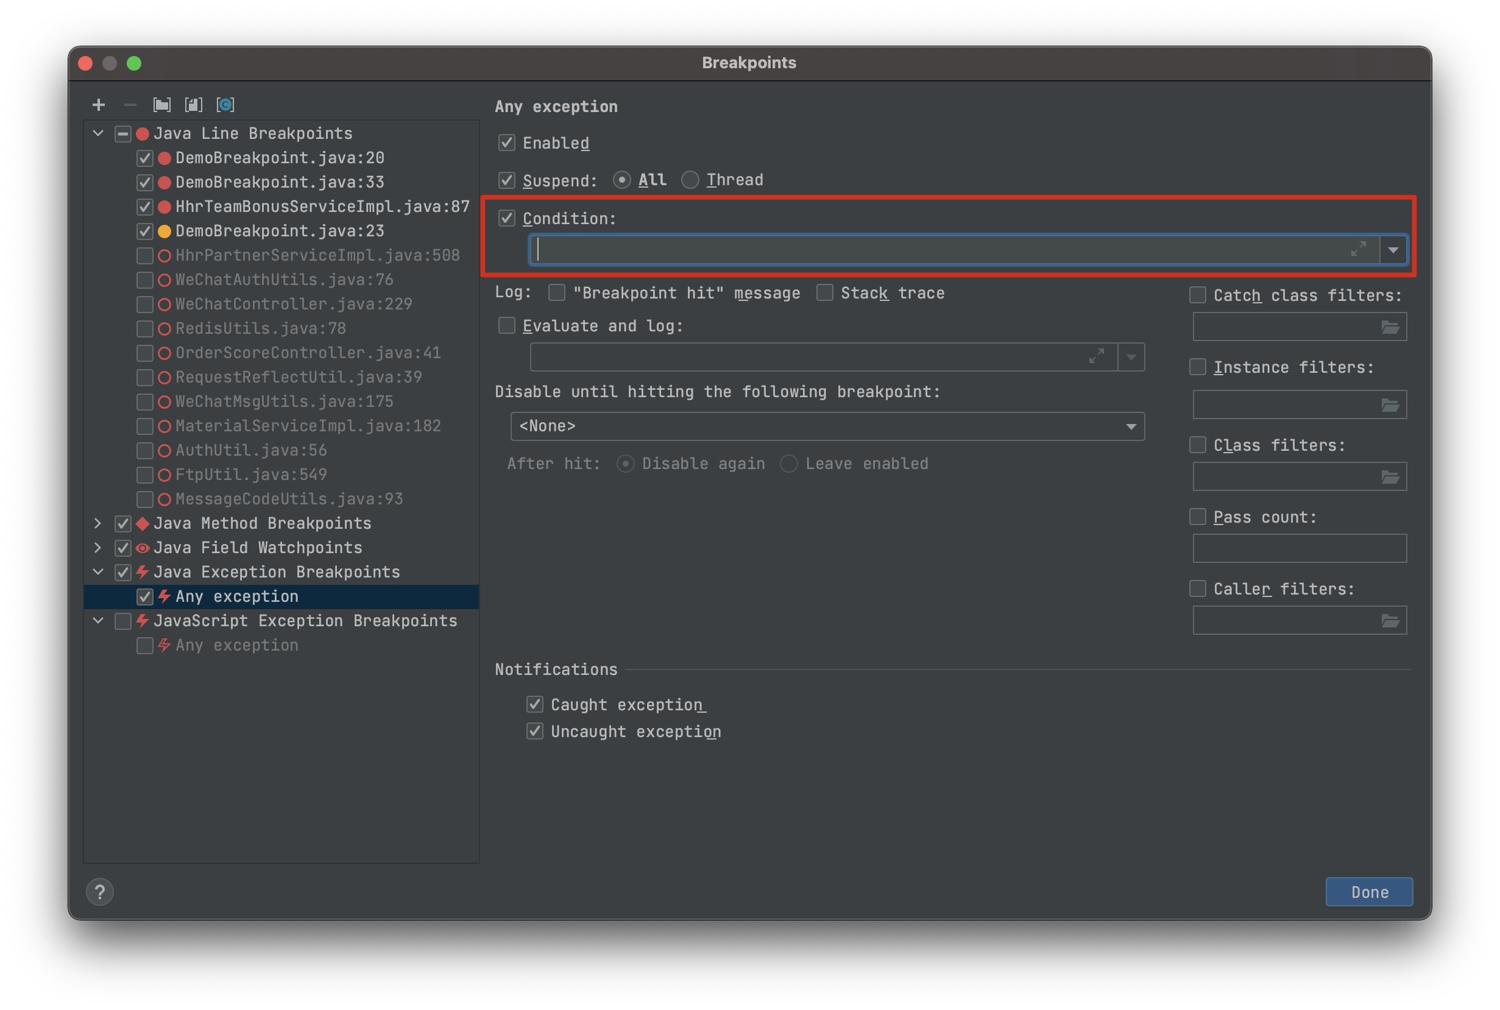
Task: Click the group by class icon
Action: point(225,104)
